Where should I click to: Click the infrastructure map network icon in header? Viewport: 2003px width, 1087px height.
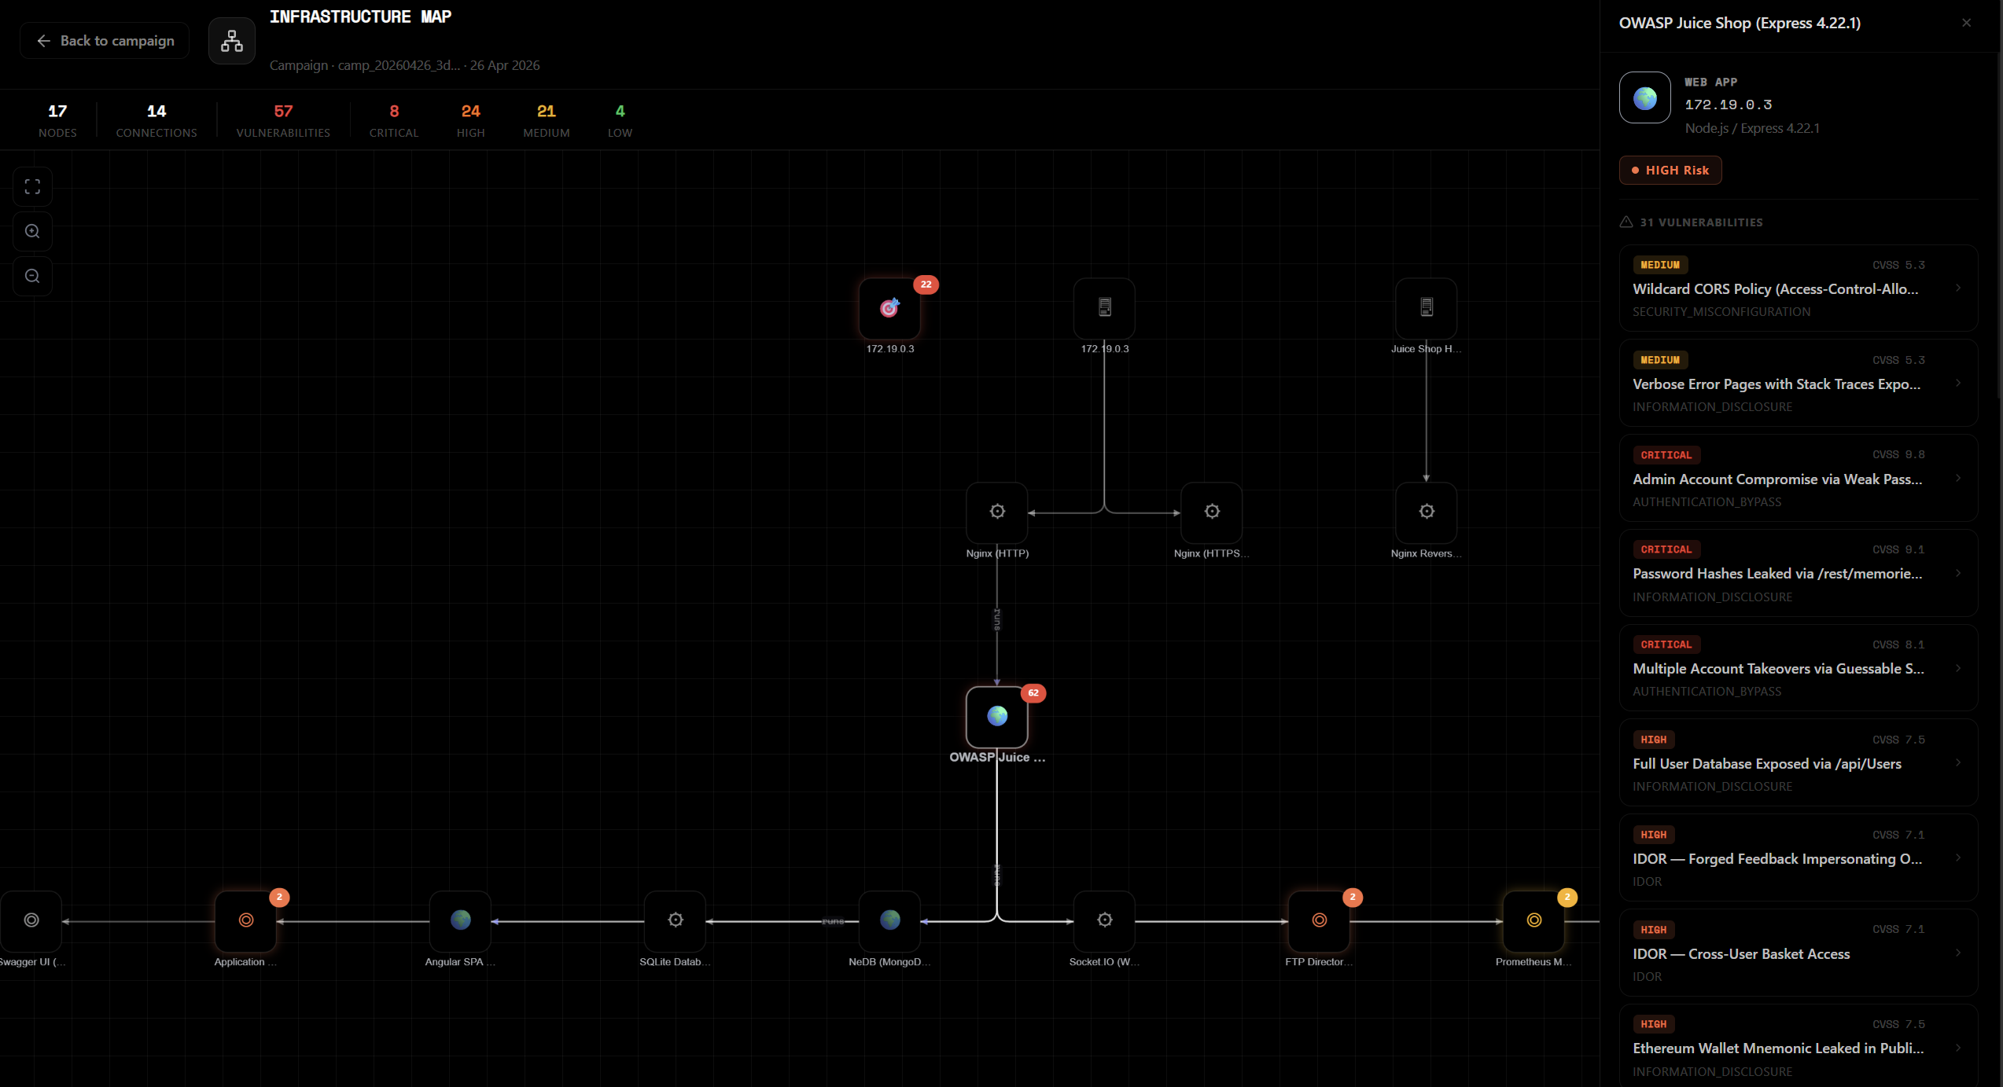[x=232, y=41]
